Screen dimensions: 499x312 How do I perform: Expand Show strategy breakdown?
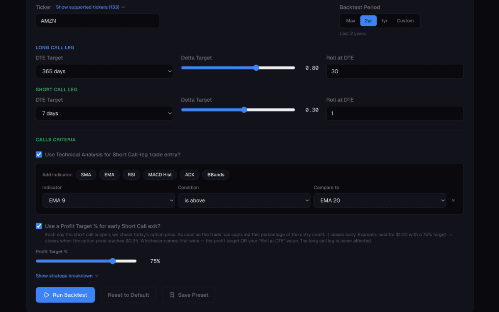(67, 276)
